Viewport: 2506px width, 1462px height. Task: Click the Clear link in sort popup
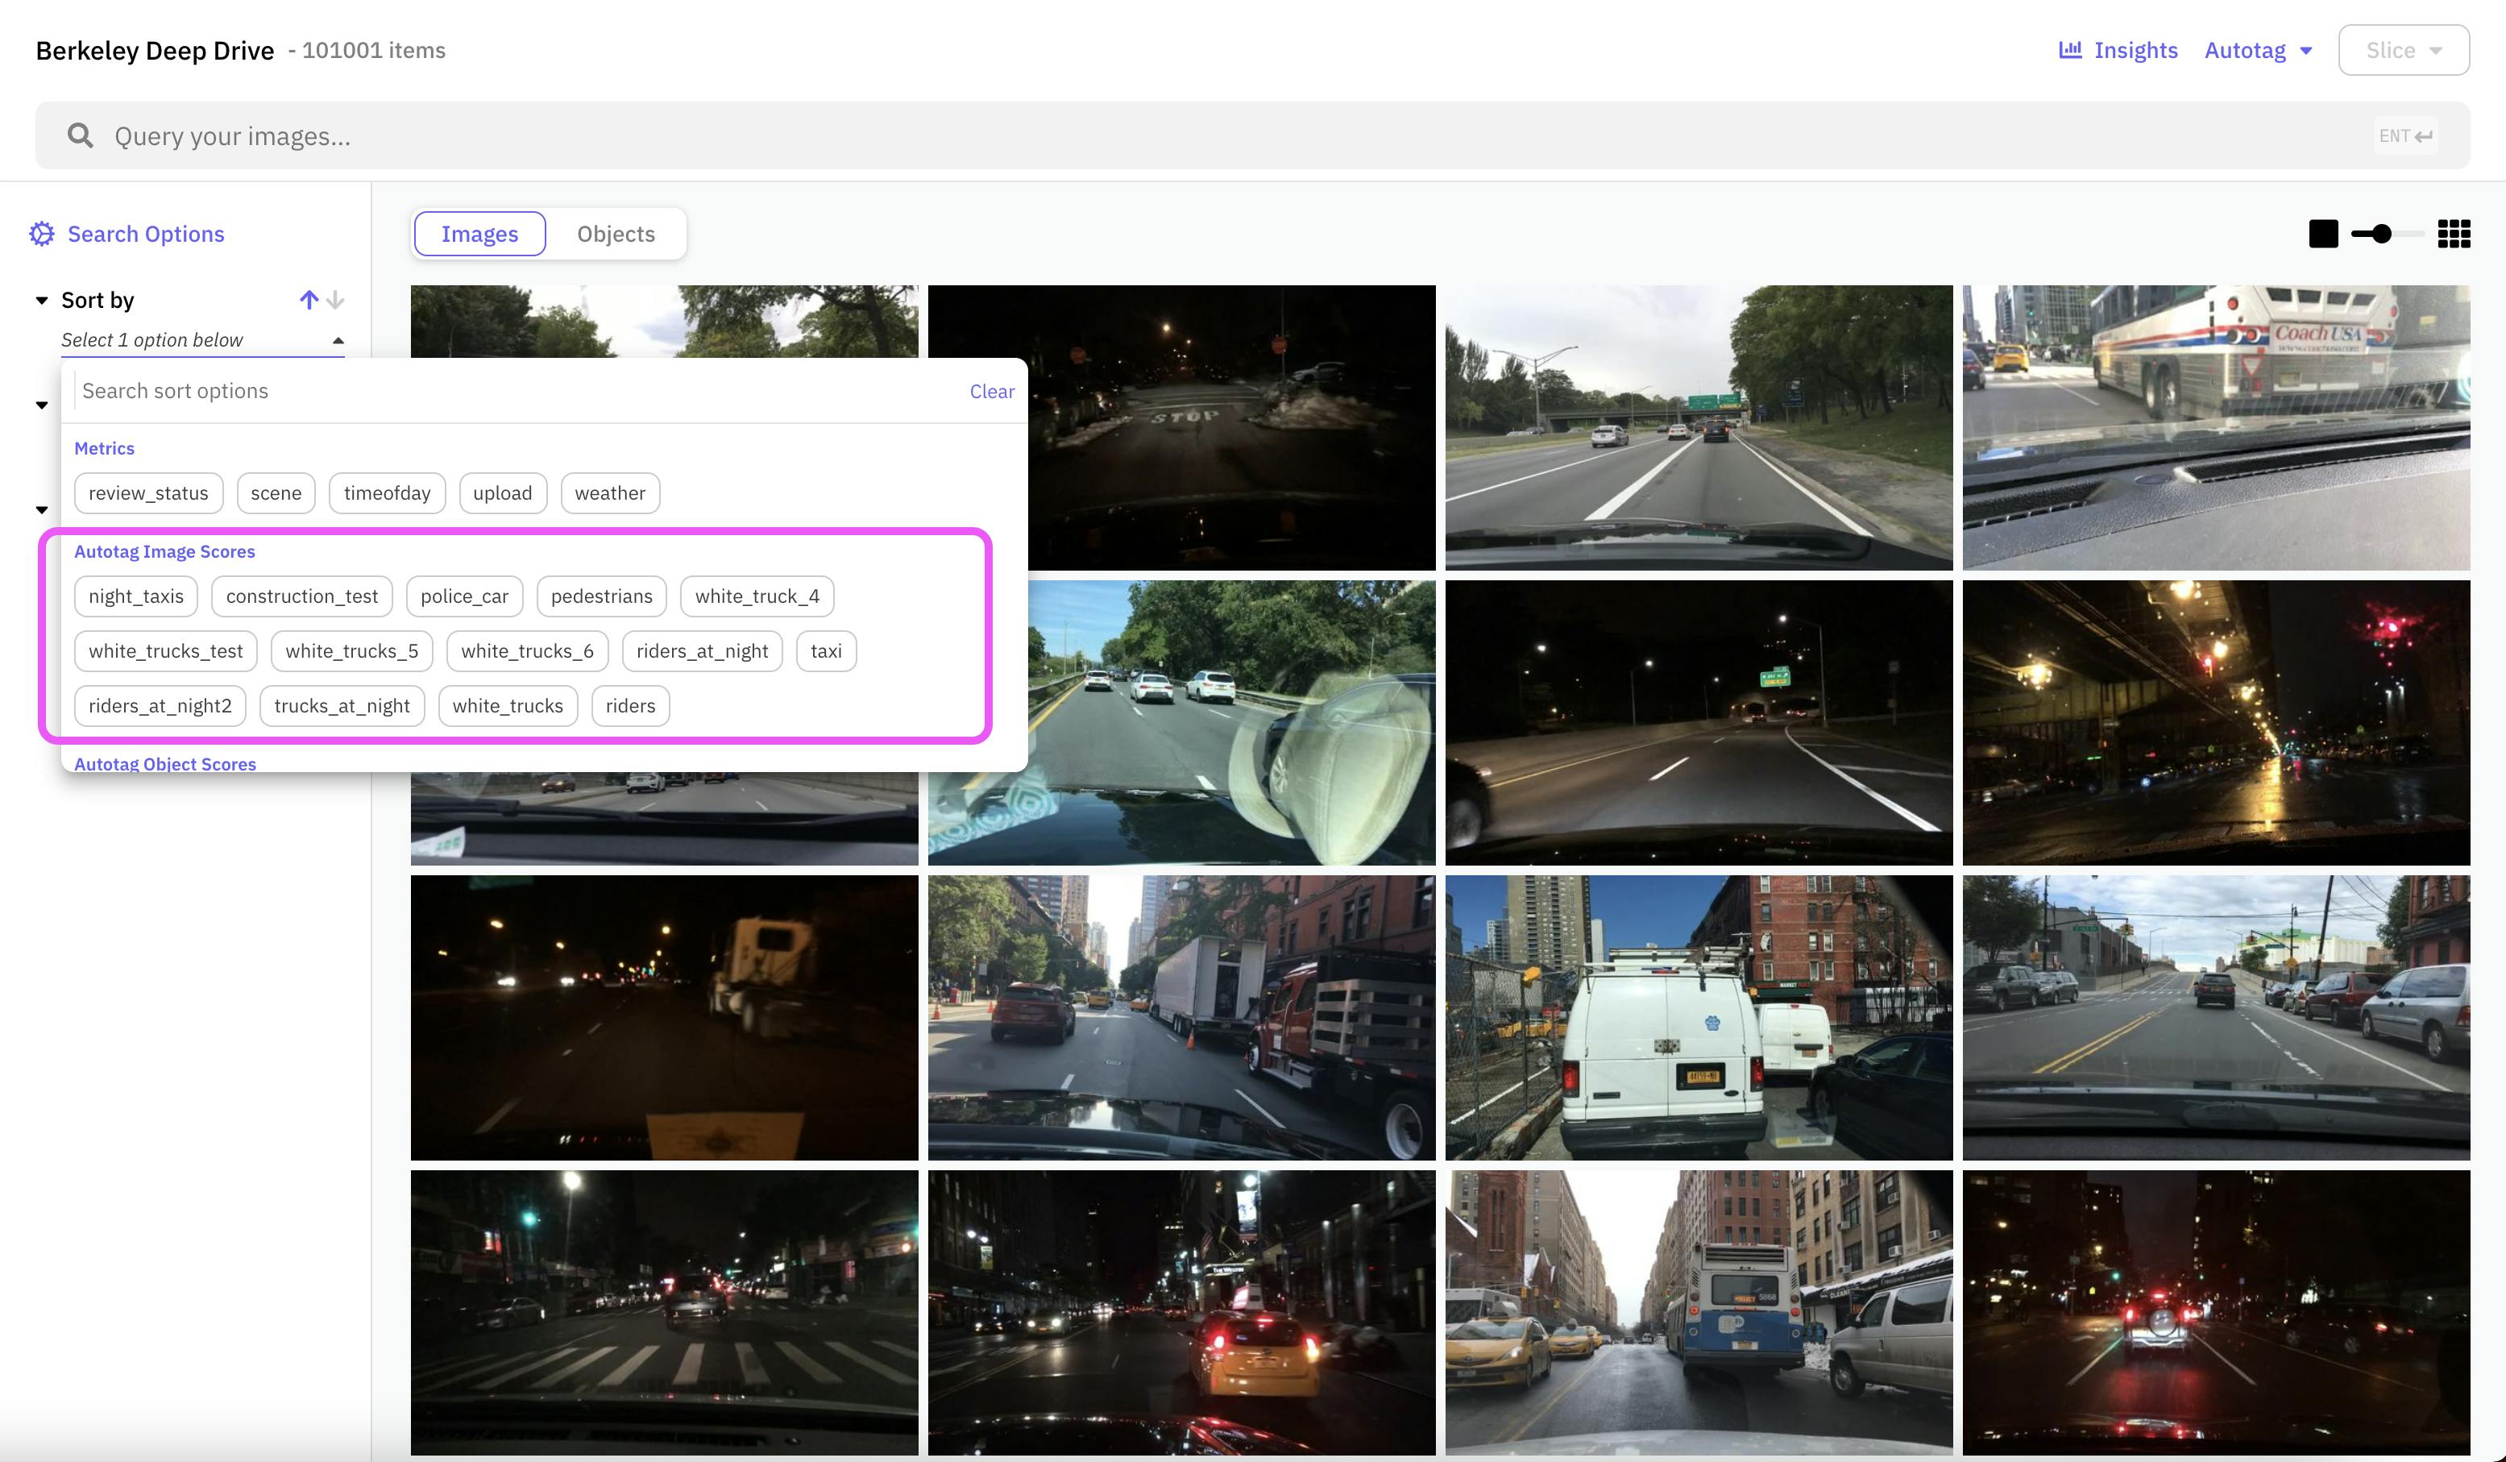tap(991, 391)
